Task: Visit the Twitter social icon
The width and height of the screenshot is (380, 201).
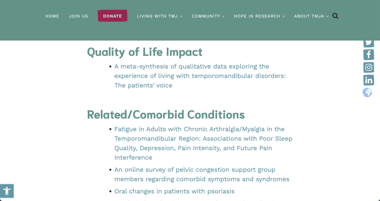Action: coord(369,44)
